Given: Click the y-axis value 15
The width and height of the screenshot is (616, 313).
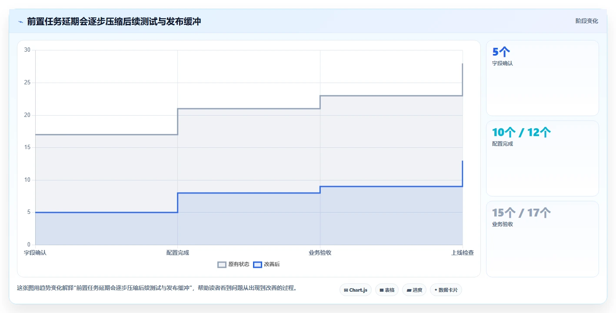Looking at the screenshot, I should pos(27,147).
